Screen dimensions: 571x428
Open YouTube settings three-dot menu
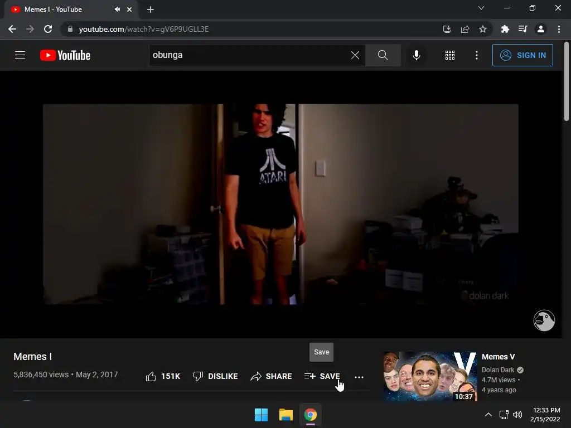pyautogui.click(x=476, y=55)
